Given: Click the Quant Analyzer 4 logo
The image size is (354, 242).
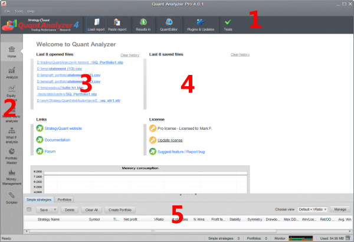Looking at the screenshot, I should point(41,25).
